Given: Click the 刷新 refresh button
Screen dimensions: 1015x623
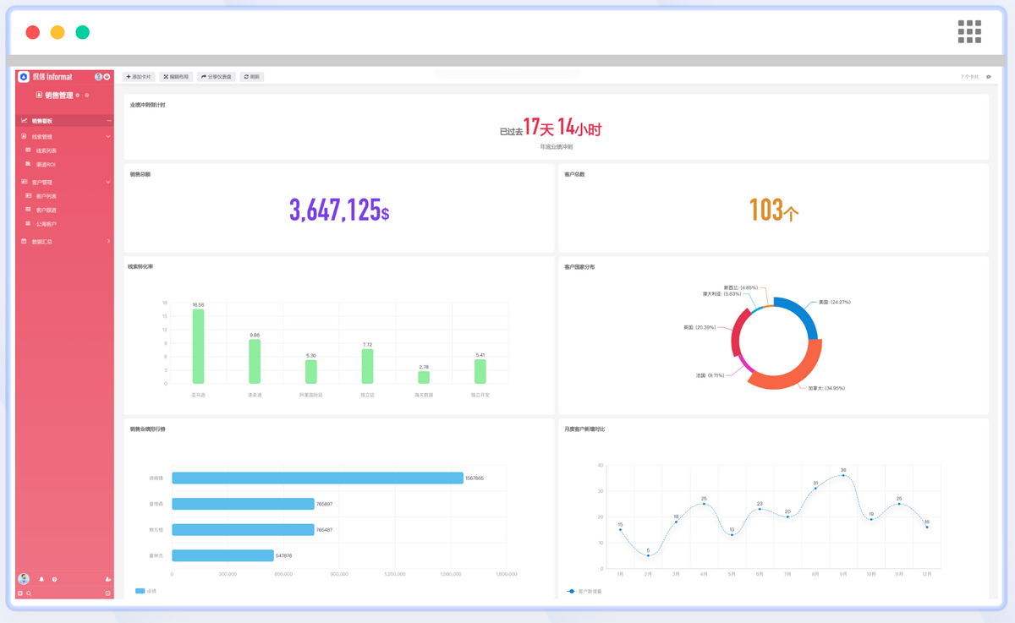Looking at the screenshot, I should [x=252, y=77].
